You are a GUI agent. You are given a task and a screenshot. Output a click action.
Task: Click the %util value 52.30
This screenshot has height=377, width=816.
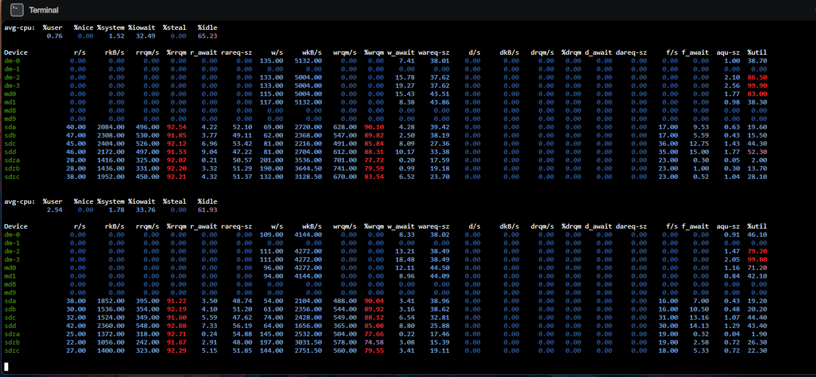coord(757,152)
